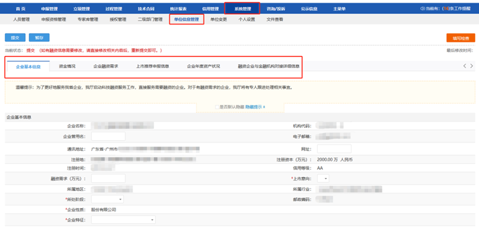
Task: Click the 通讯地址 text 广东省-广州市
Action: (x=105, y=149)
